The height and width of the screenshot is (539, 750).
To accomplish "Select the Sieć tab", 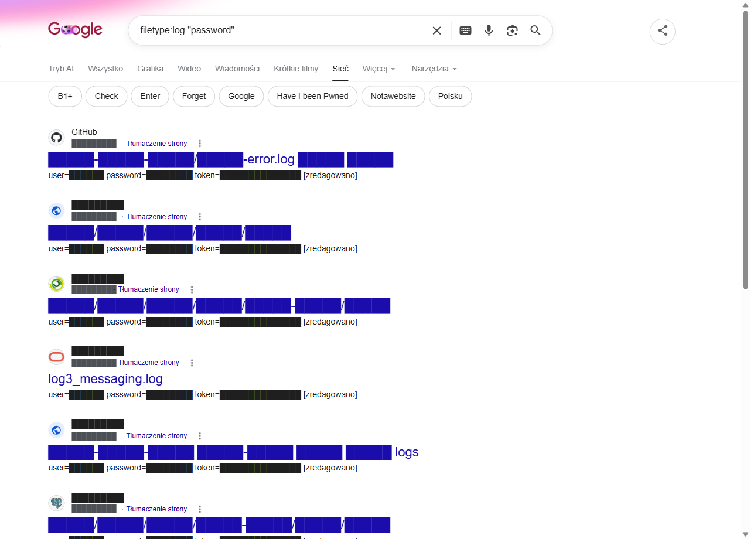I will point(340,69).
